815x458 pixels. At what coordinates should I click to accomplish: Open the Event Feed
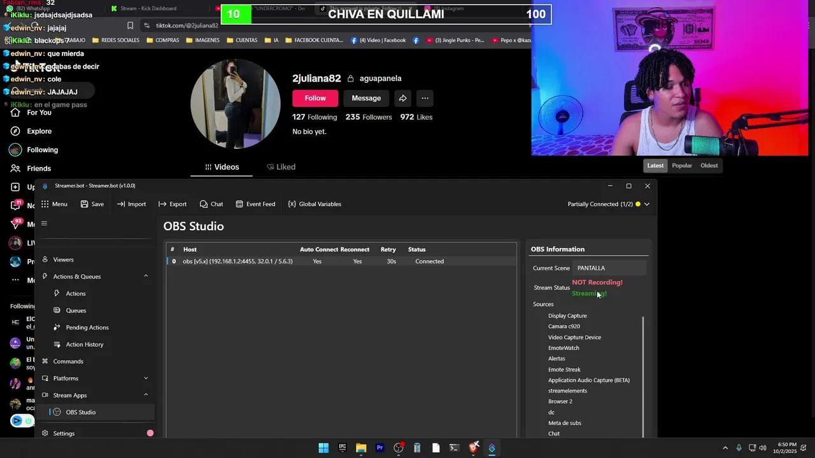(255, 204)
